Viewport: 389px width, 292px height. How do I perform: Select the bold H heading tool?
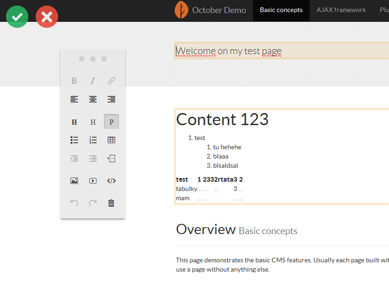74,122
